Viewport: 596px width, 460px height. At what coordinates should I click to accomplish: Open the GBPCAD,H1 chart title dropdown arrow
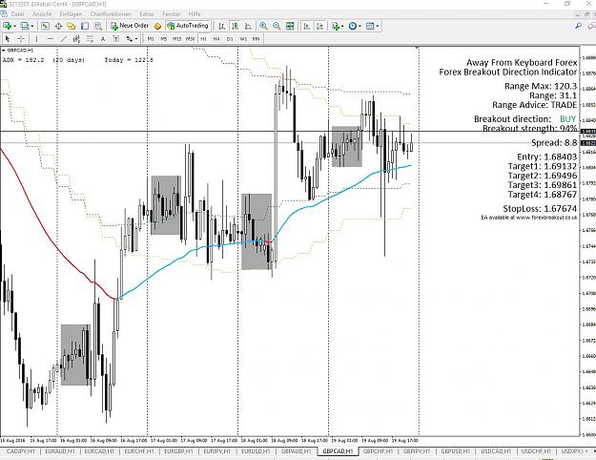coord(4,51)
